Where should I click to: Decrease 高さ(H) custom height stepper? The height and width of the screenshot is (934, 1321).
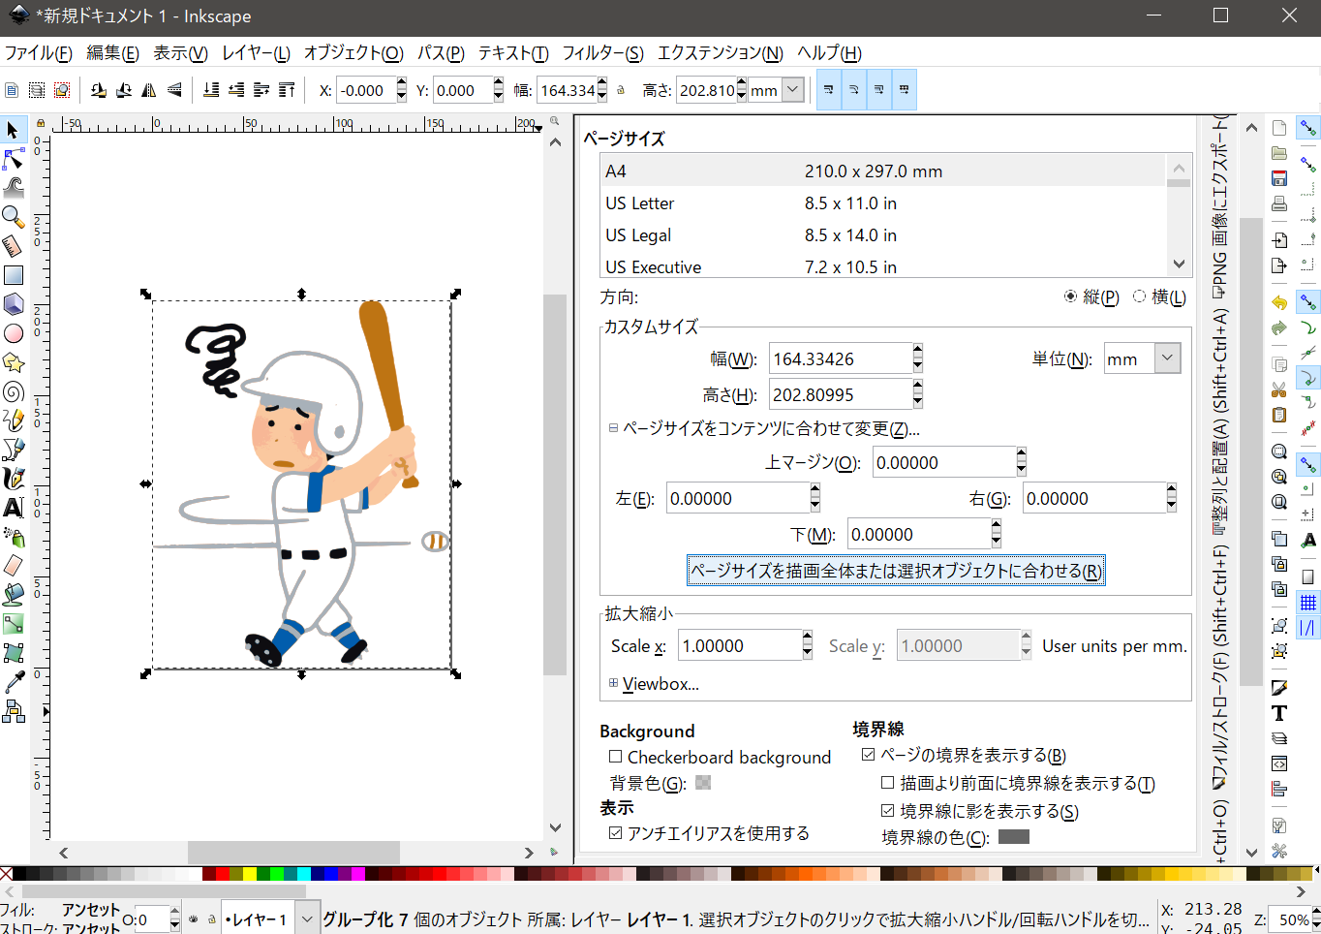point(917,401)
